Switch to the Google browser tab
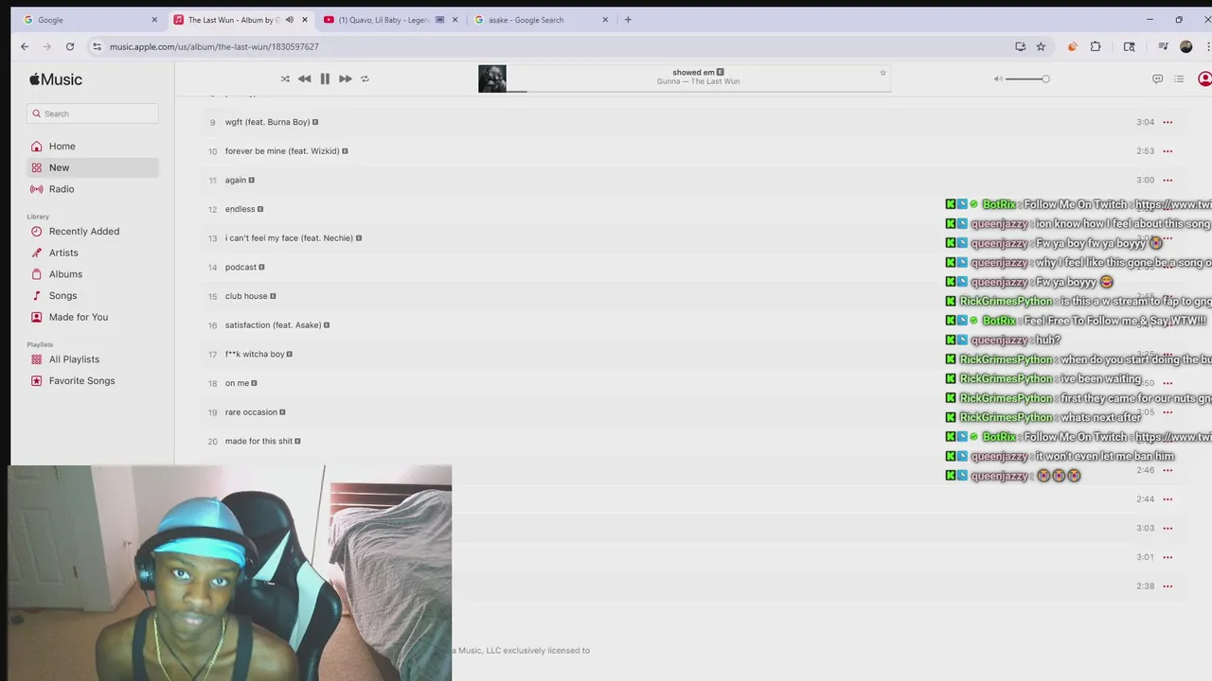The width and height of the screenshot is (1212, 681). click(x=90, y=20)
